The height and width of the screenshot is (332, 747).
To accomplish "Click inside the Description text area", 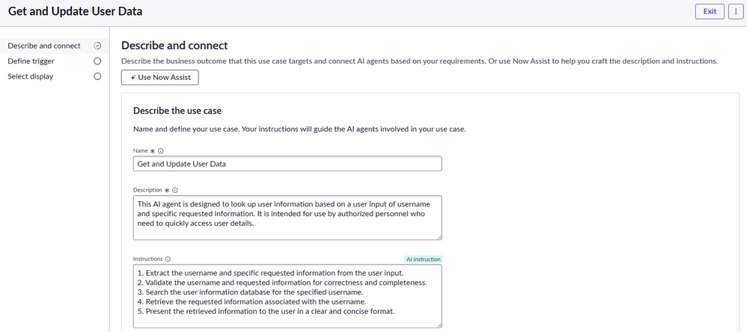I will [x=287, y=217].
